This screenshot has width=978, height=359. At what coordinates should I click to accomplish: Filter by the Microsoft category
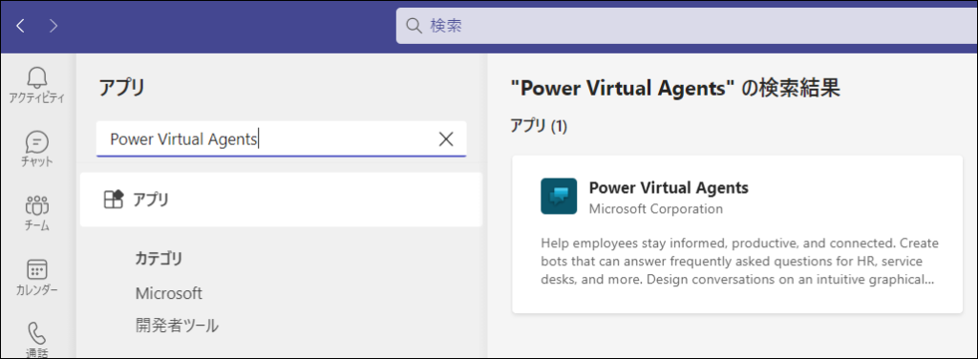[x=168, y=293]
